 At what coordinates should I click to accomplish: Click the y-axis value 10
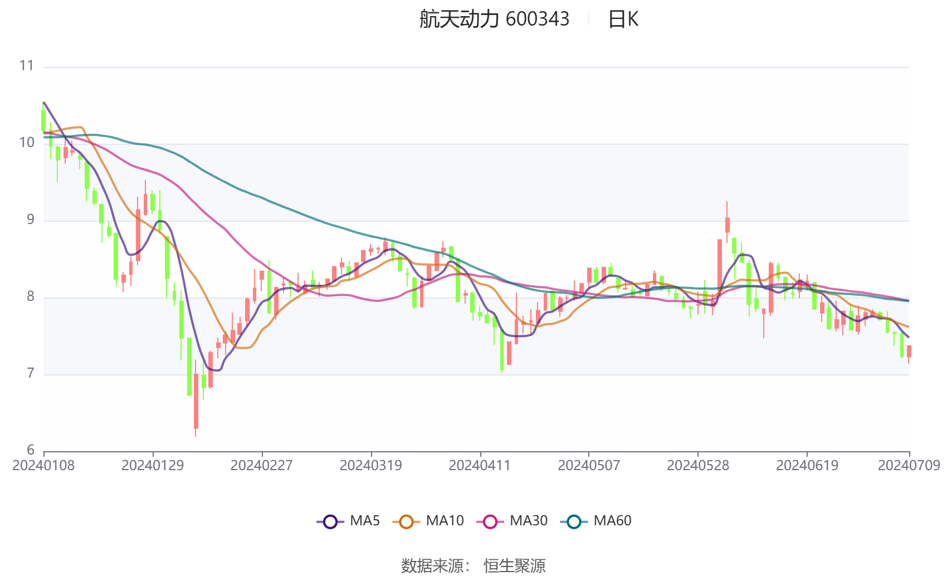(x=27, y=143)
